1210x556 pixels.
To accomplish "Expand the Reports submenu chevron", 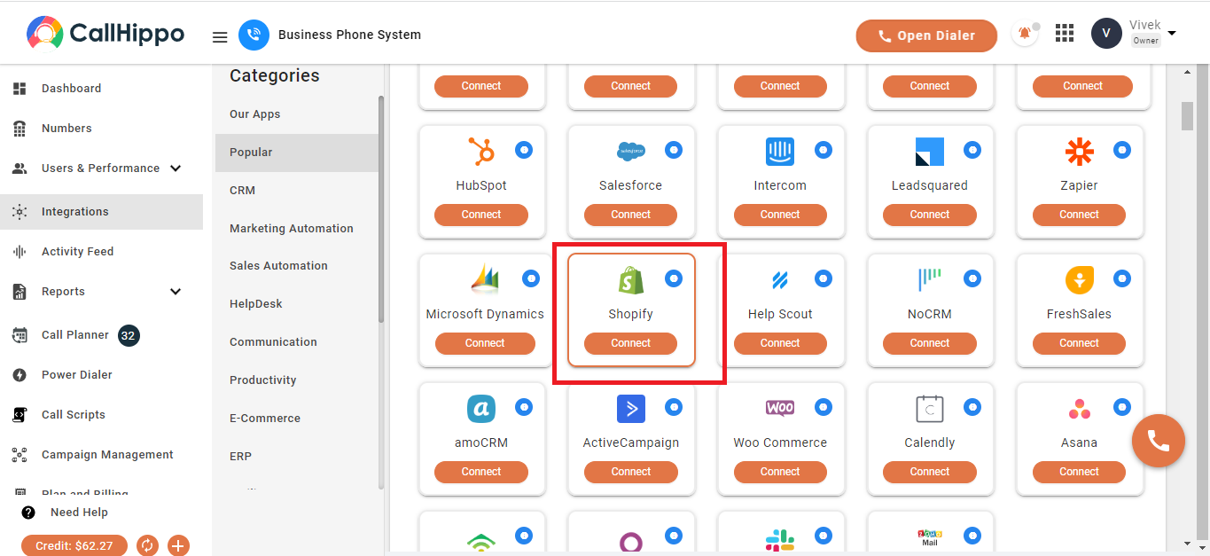I will click(x=175, y=292).
